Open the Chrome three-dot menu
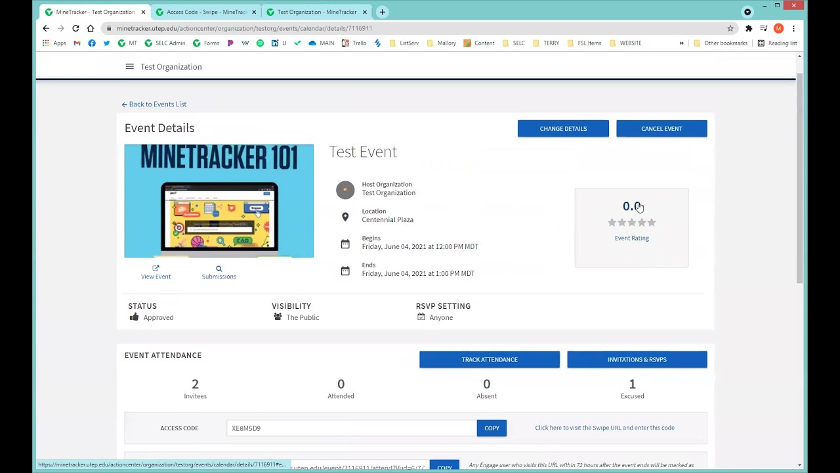Image resolution: width=840 pixels, height=473 pixels. coord(793,28)
